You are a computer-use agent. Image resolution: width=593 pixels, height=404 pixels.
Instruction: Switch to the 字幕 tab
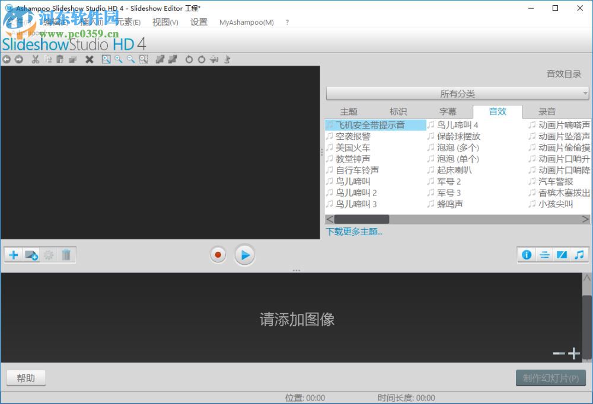(x=448, y=111)
